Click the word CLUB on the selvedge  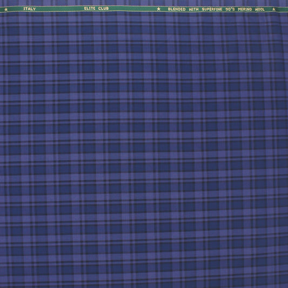tap(104, 8)
